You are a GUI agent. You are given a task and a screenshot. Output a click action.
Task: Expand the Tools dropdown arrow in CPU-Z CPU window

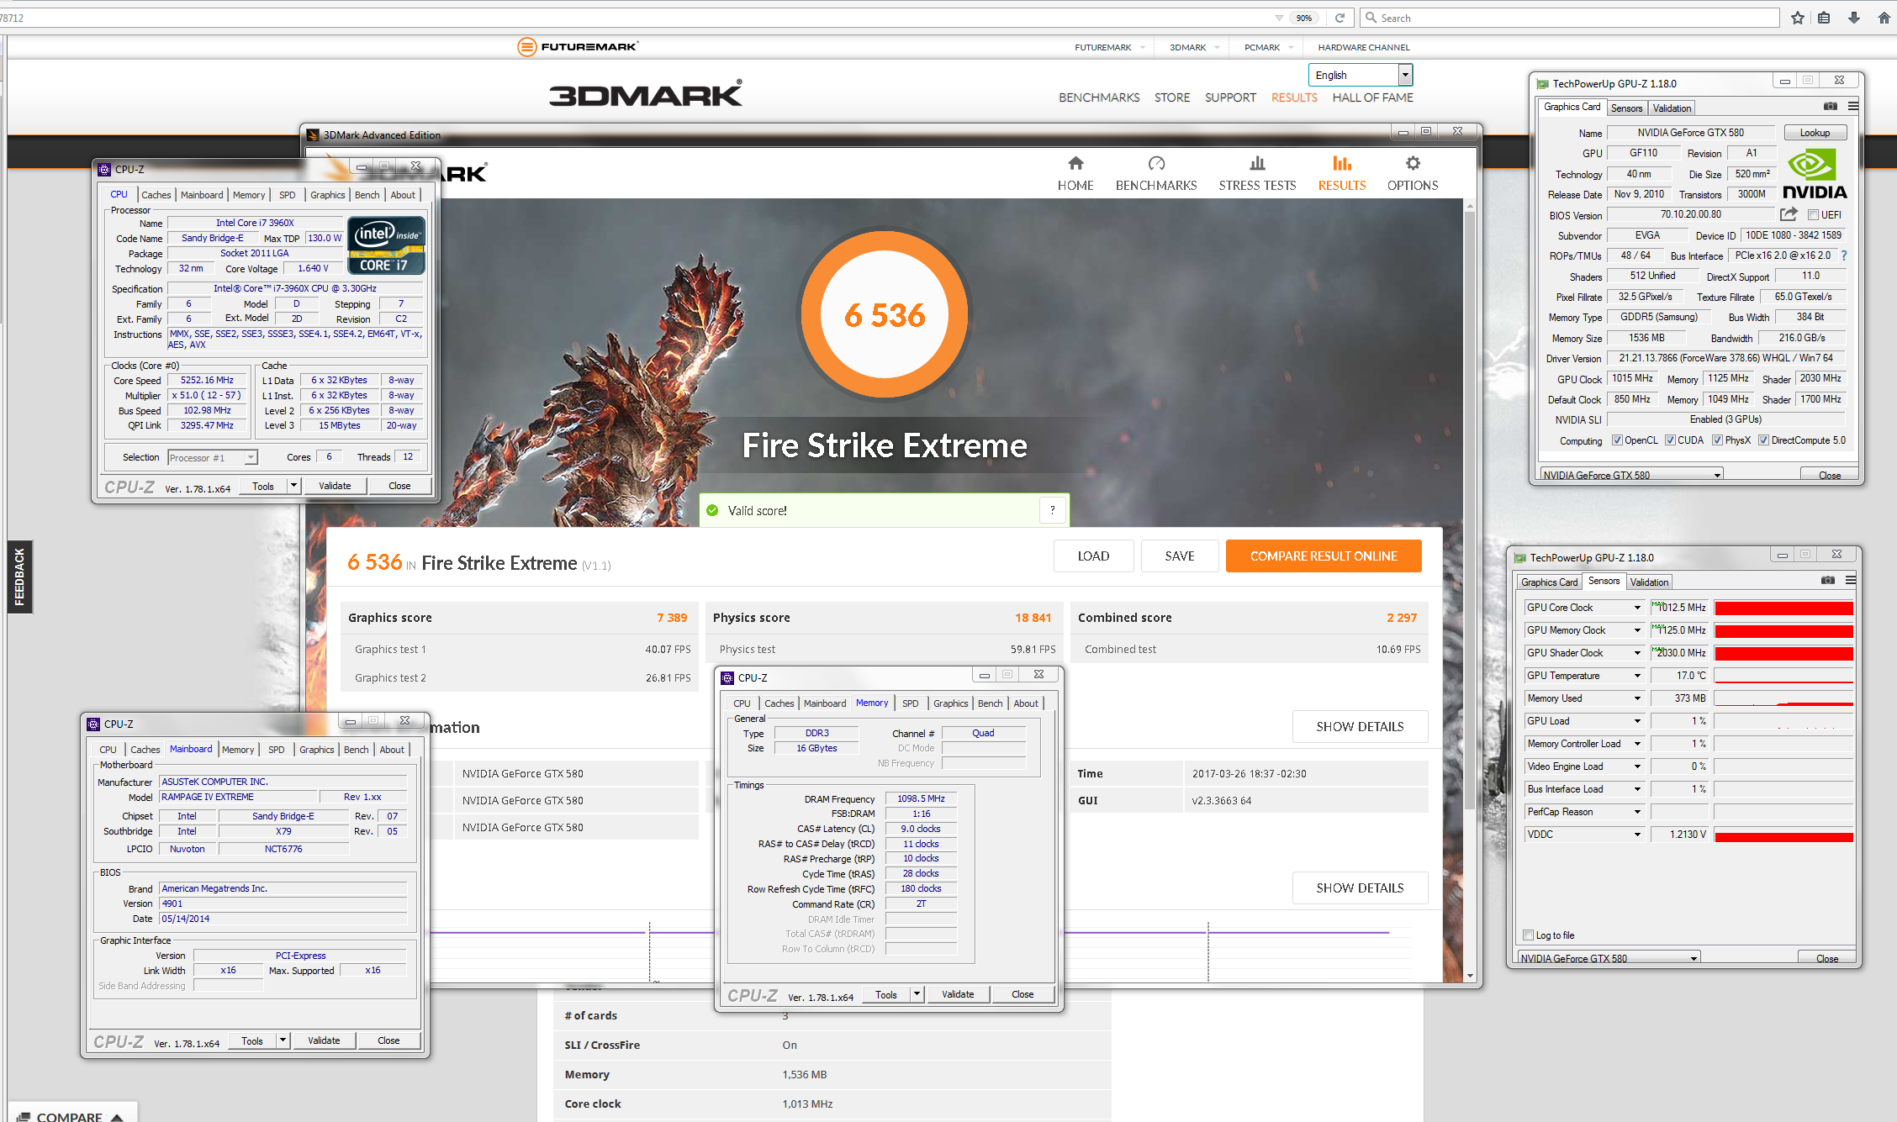[293, 486]
